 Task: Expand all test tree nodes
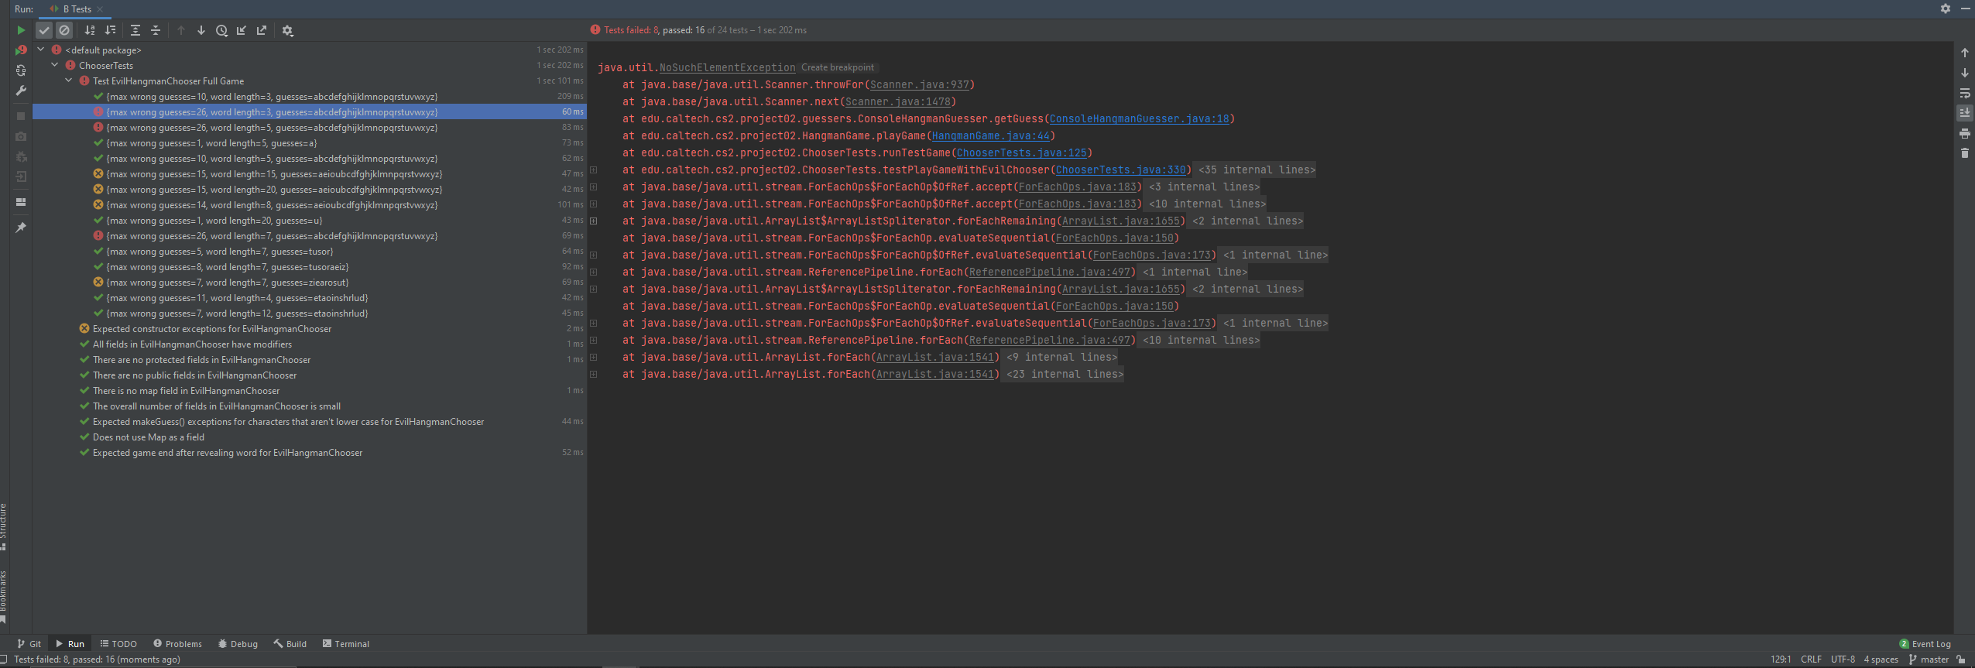(x=135, y=30)
